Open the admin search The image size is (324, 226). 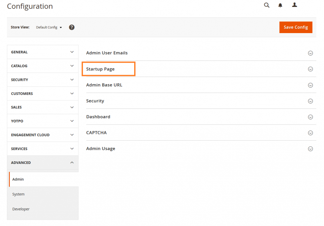pyautogui.click(x=267, y=5)
